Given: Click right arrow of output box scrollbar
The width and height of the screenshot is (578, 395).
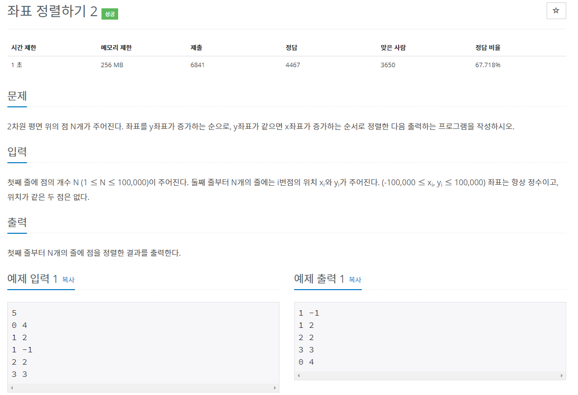Looking at the screenshot, I should 561,375.
